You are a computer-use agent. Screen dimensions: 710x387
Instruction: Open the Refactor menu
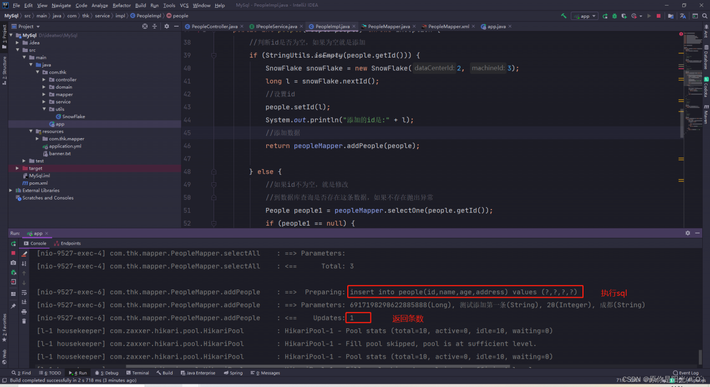(121, 5)
